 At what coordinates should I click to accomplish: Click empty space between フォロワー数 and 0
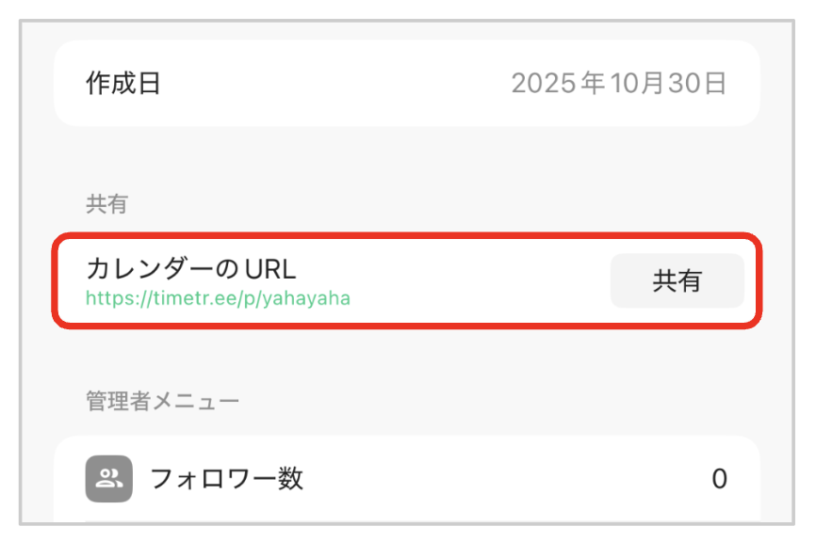(509, 479)
